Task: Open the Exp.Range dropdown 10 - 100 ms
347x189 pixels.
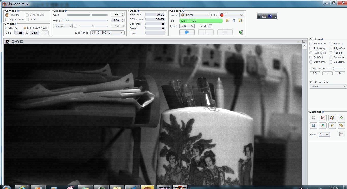Action: (108, 33)
